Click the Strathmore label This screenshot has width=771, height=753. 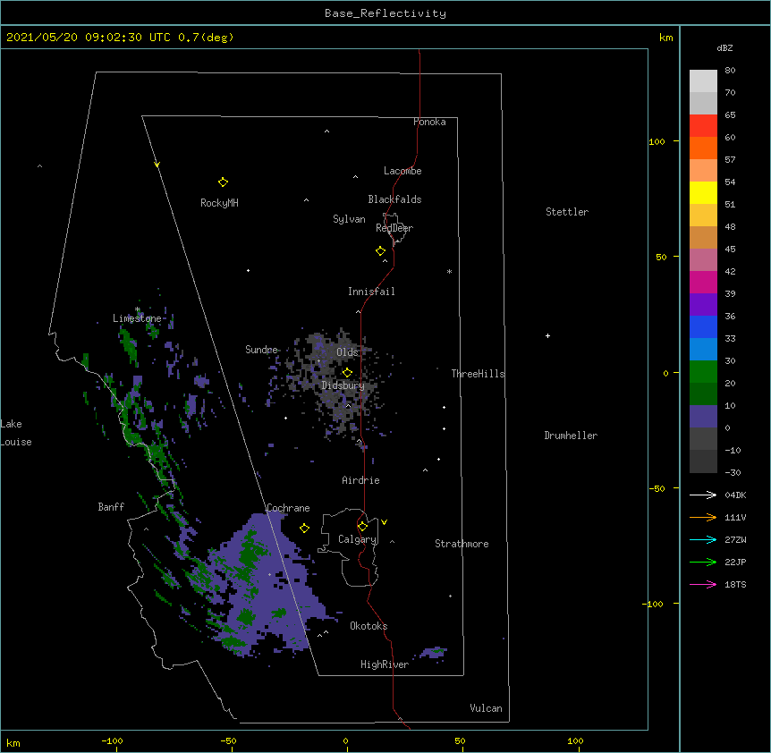[x=462, y=544]
